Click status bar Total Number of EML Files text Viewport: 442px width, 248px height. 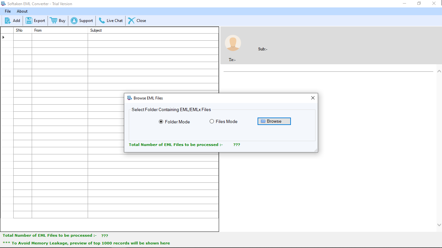coord(50,236)
